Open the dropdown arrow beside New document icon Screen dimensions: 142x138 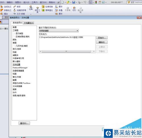pyautogui.click(x=65, y=2)
